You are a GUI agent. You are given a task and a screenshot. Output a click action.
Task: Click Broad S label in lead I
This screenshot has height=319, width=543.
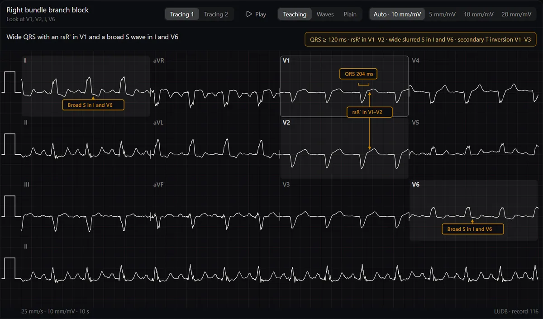[93, 105]
